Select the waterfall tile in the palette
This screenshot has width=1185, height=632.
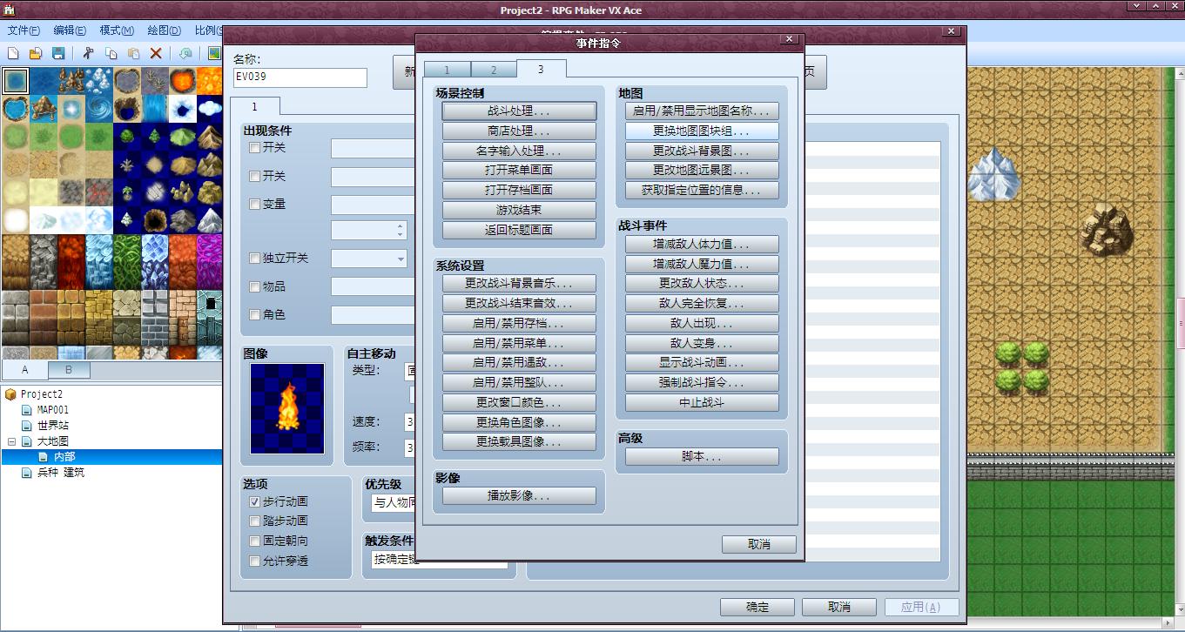click(x=154, y=109)
